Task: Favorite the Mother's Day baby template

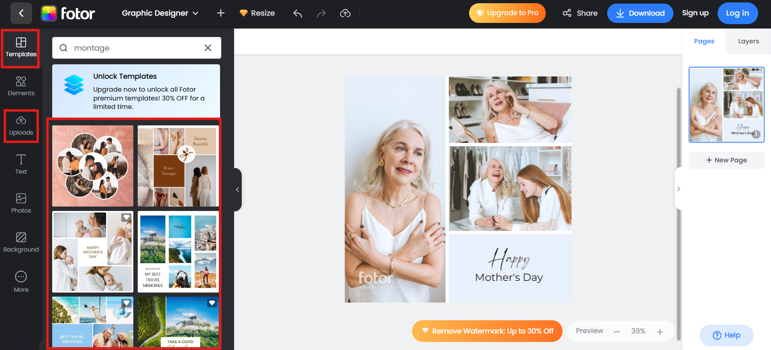Action: 126,217
